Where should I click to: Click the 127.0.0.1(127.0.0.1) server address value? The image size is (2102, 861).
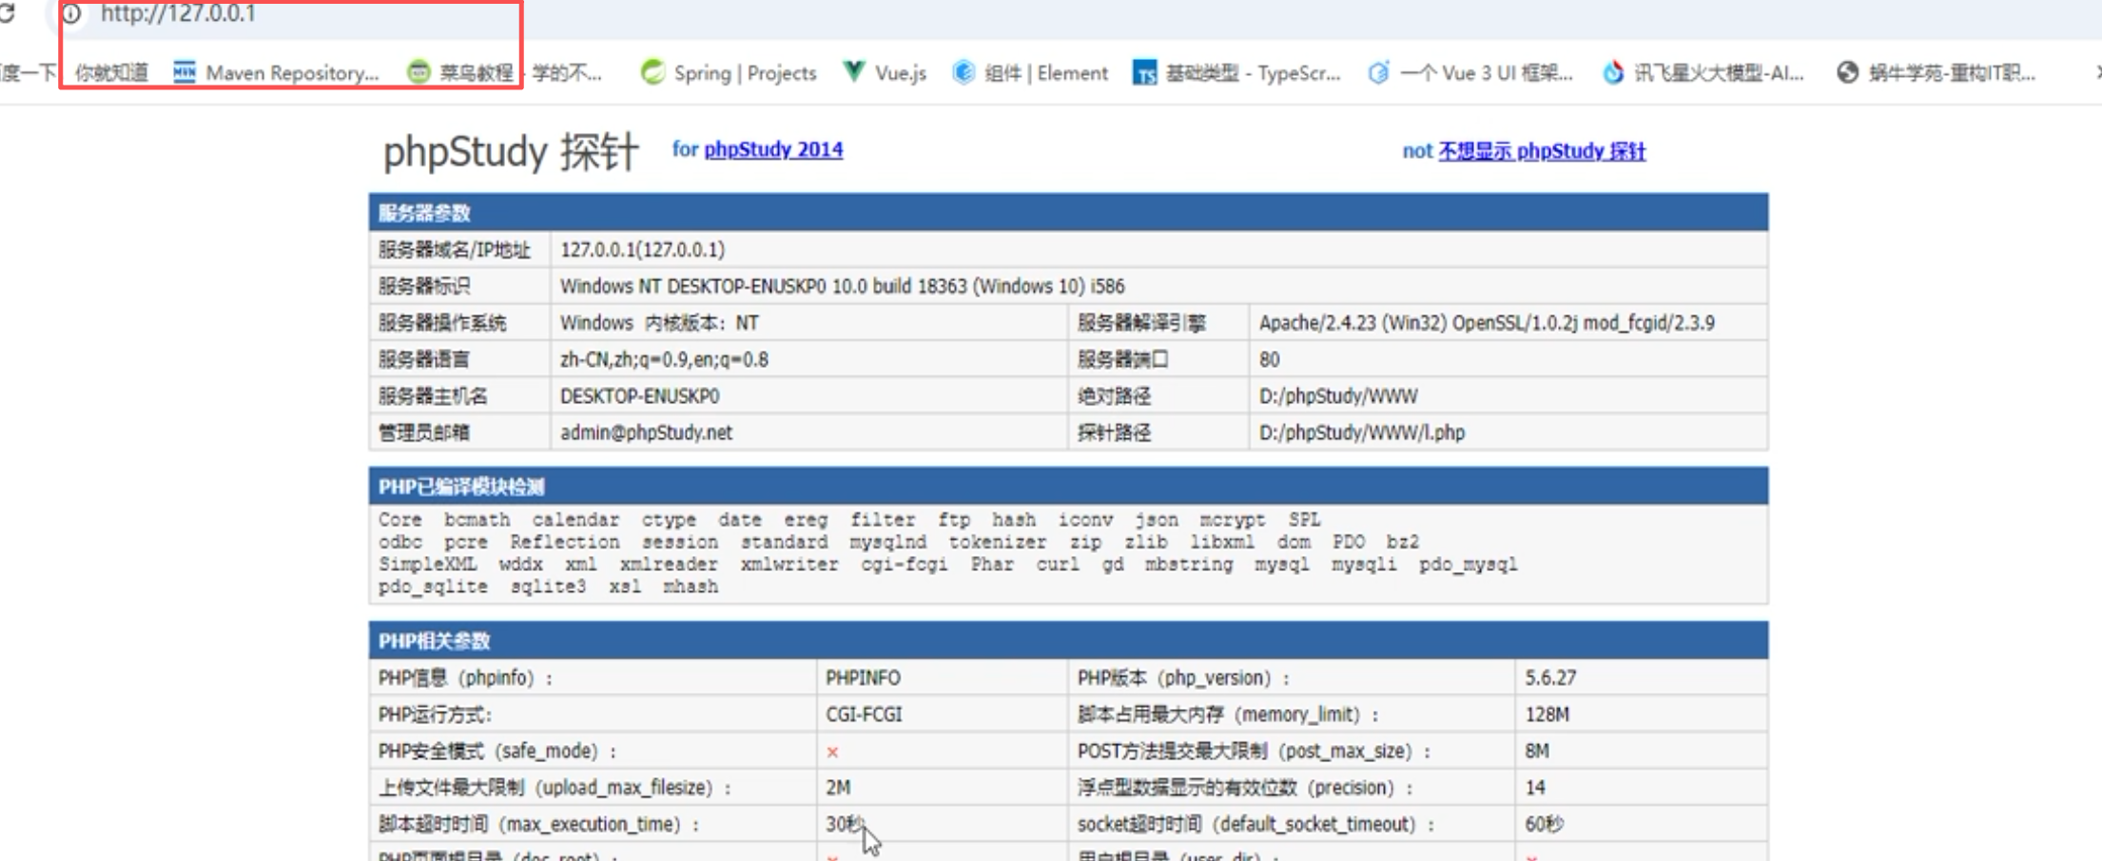click(x=642, y=250)
